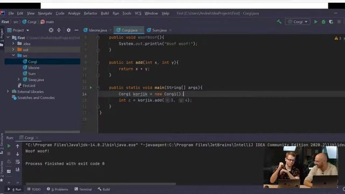Switch to the Ideone.java tab
Screen dimensions: 345x194
pyautogui.click(x=96, y=30)
